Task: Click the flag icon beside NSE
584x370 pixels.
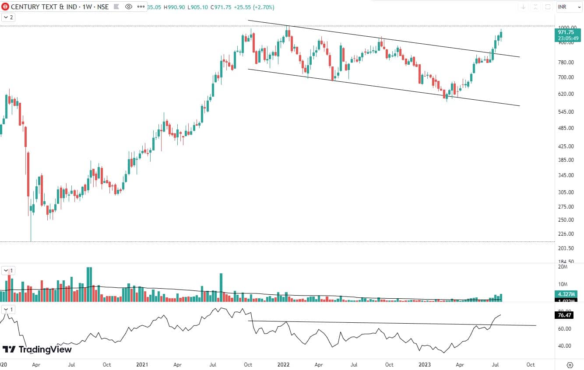Action: pyautogui.click(x=116, y=7)
